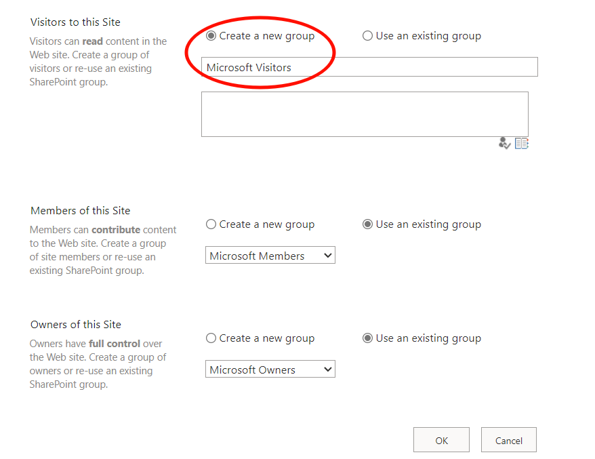
Task: Click the Owners of this Site heading
Action: tap(75, 324)
